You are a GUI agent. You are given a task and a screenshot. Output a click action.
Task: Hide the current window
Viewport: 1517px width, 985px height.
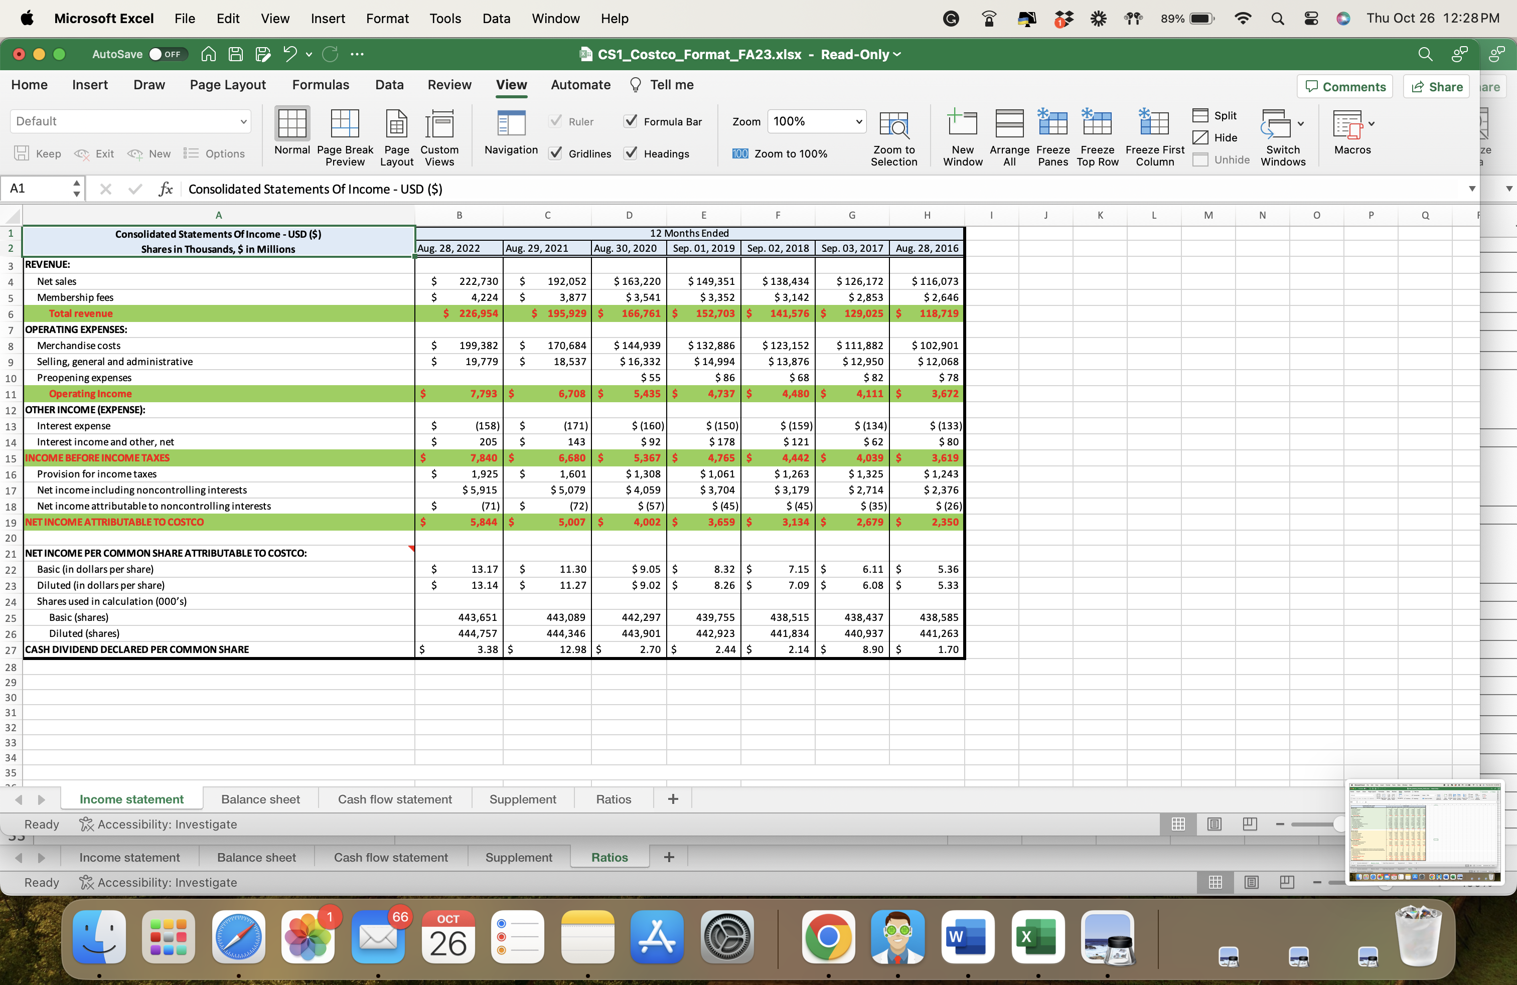point(1215,137)
